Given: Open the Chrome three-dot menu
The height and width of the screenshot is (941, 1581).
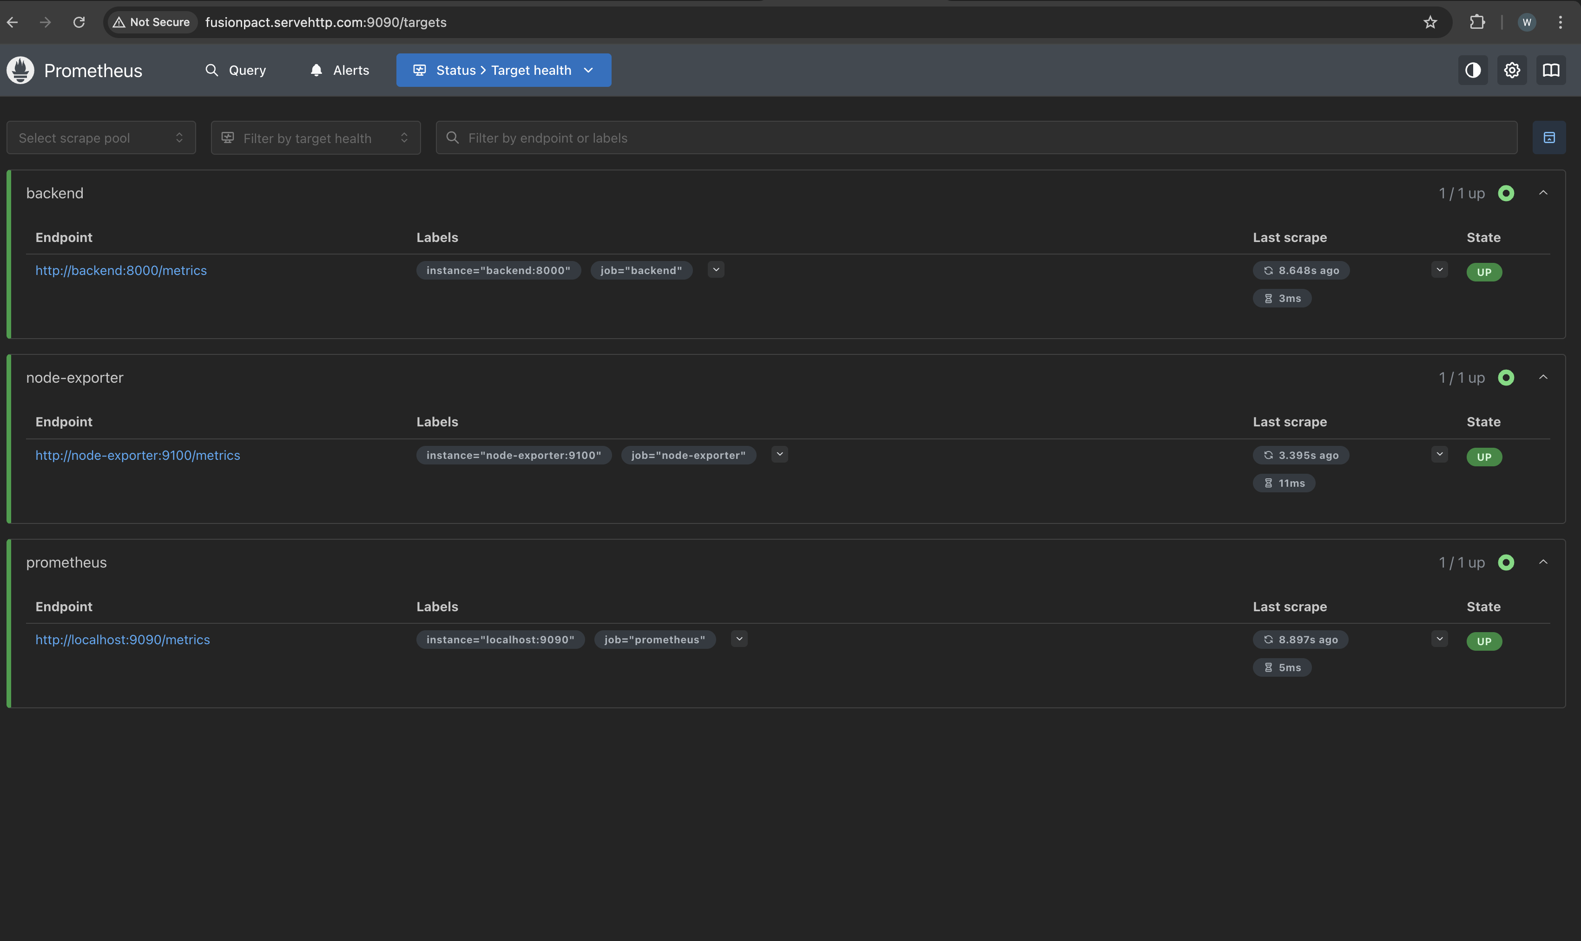Looking at the screenshot, I should pos(1560,22).
